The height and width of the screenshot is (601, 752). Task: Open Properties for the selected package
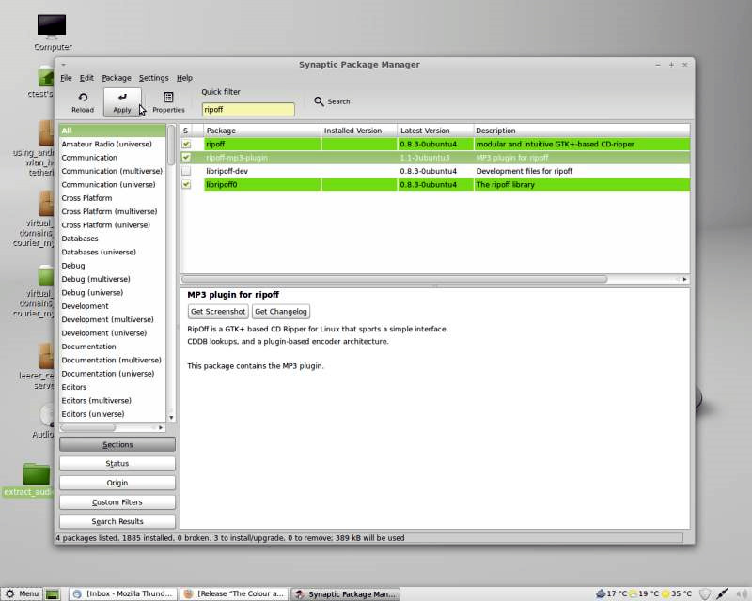[x=168, y=101]
